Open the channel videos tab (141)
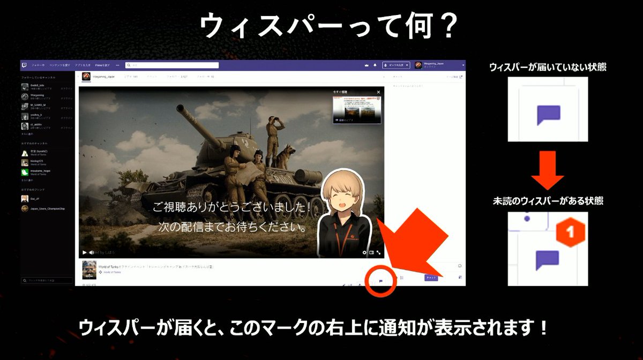Image resolution: width=643 pixels, height=360 pixels. pyautogui.click(x=131, y=77)
